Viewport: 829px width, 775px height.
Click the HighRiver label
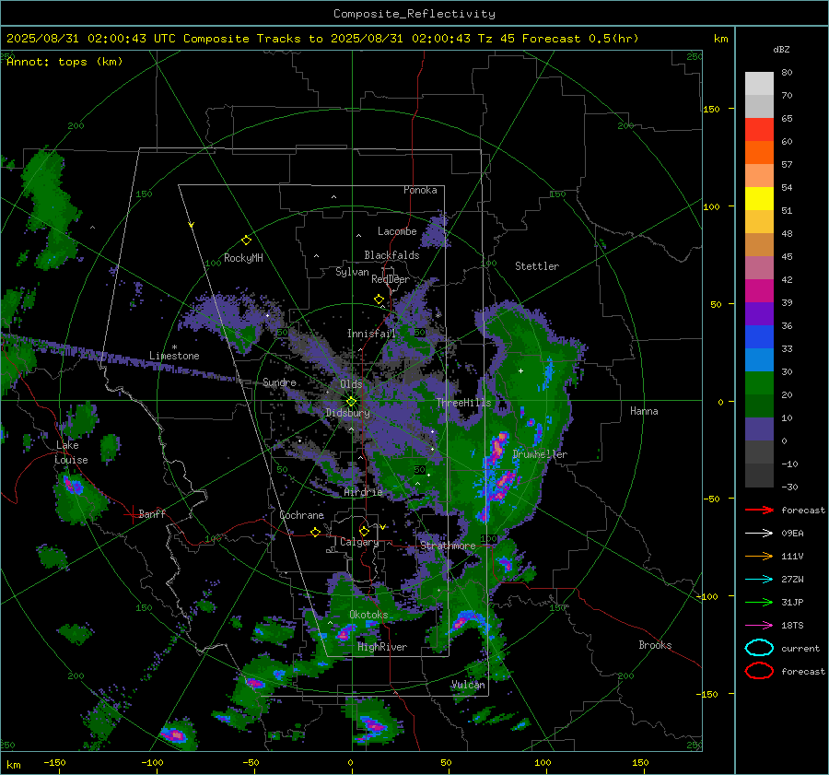[x=382, y=647]
